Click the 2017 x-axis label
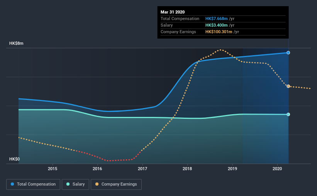The width and height of the screenshot is (317, 196). 142,169
